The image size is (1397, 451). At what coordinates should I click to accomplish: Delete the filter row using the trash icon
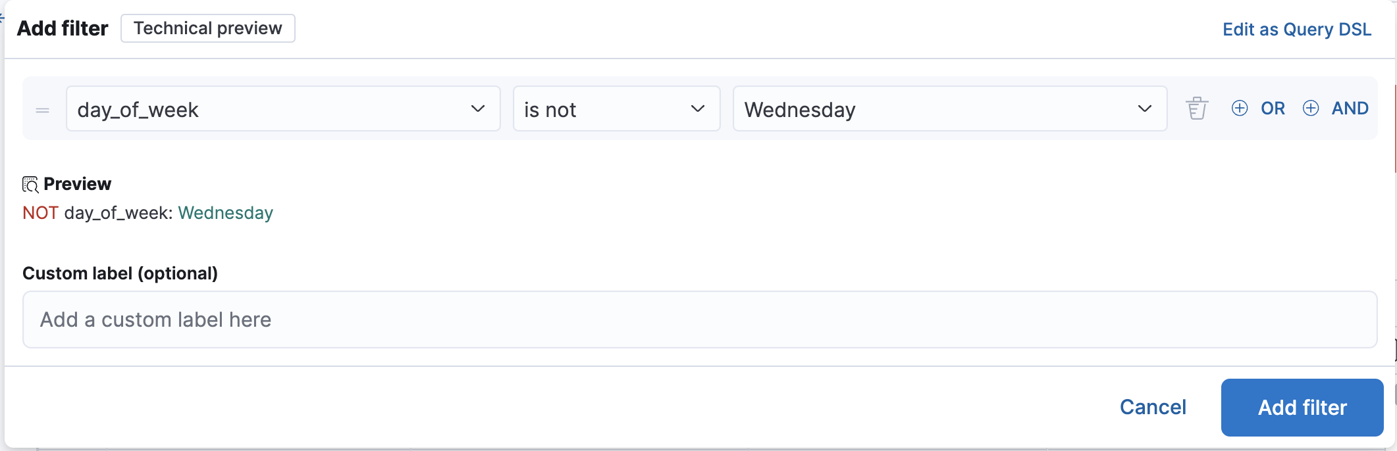click(1196, 108)
